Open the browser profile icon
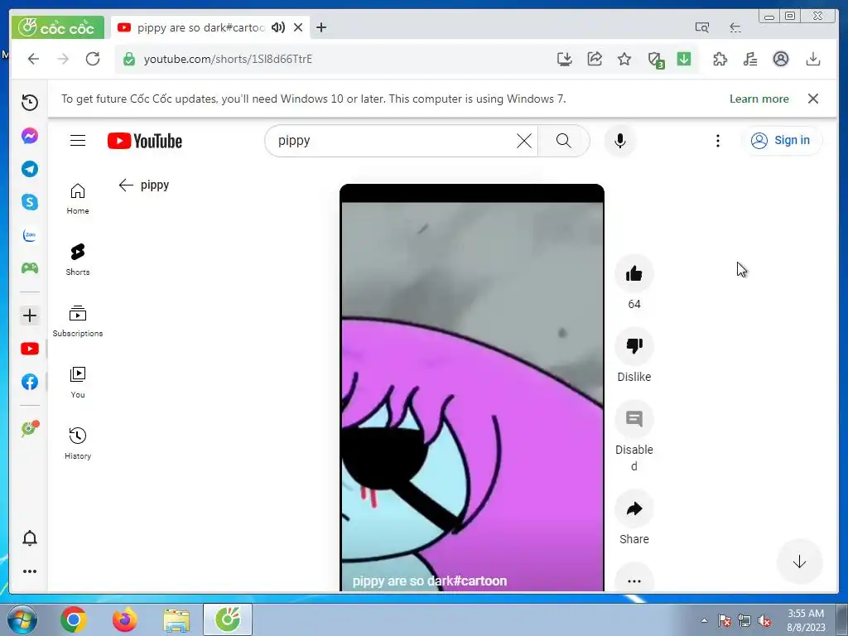848x636 pixels. [780, 59]
